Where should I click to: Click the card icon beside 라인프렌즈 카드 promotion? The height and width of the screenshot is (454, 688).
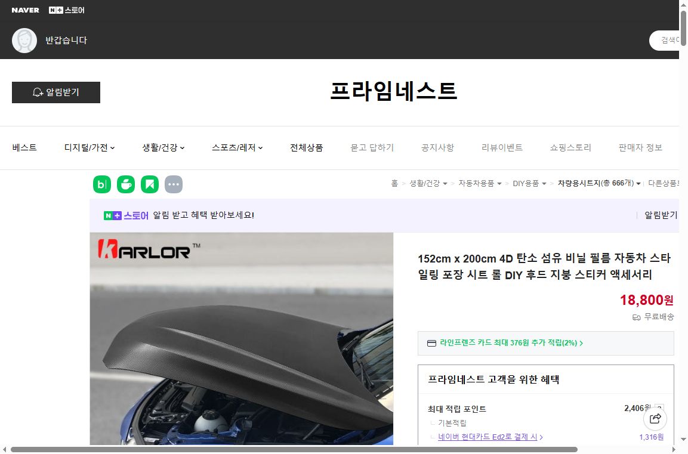click(x=431, y=343)
